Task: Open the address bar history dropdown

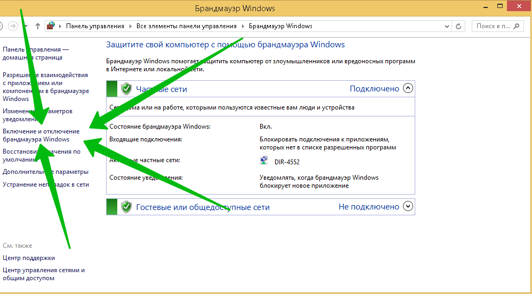Action: click(x=447, y=26)
